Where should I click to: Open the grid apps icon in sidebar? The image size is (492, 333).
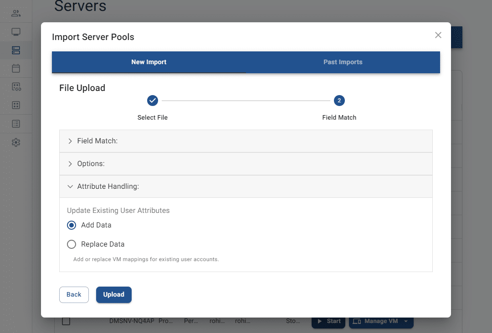(x=16, y=105)
